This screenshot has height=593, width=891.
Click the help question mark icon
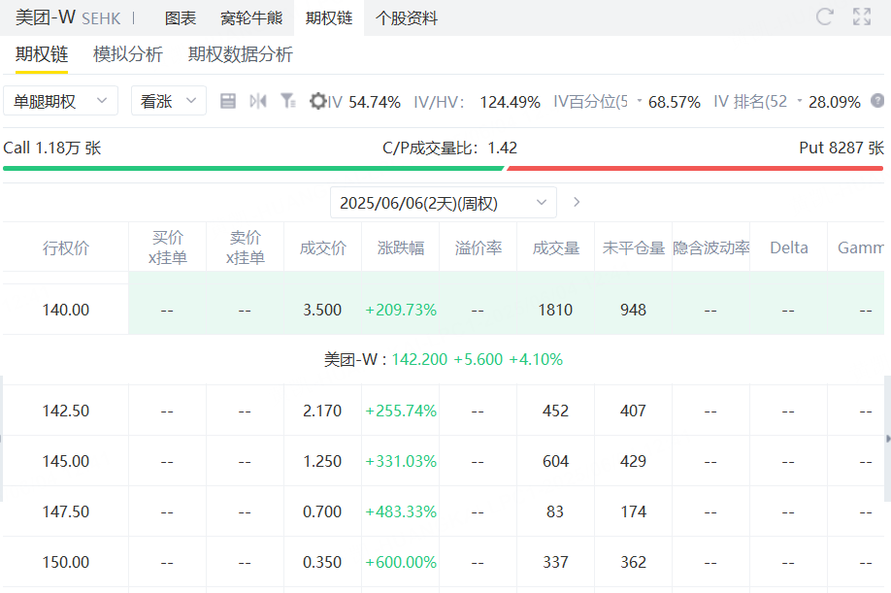(877, 101)
